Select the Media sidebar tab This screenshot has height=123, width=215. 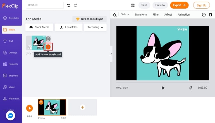pyautogui.click(x=11, y=30)
